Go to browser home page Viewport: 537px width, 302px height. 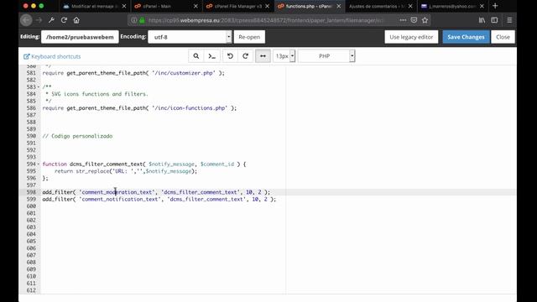tap(76, 20)
